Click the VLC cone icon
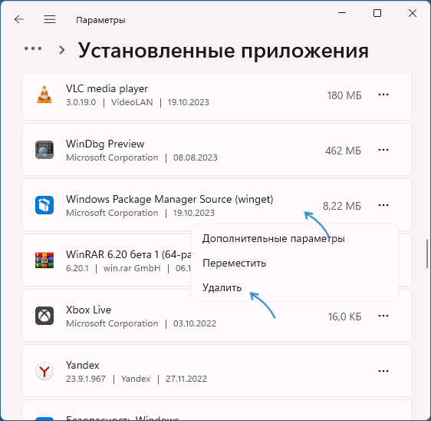The width and height of the screenshot is (431, 421). [44, 94]
